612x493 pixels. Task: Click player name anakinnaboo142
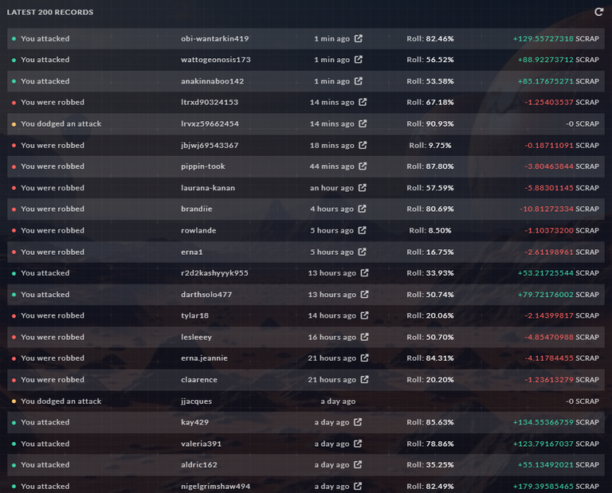pos(212,81)
